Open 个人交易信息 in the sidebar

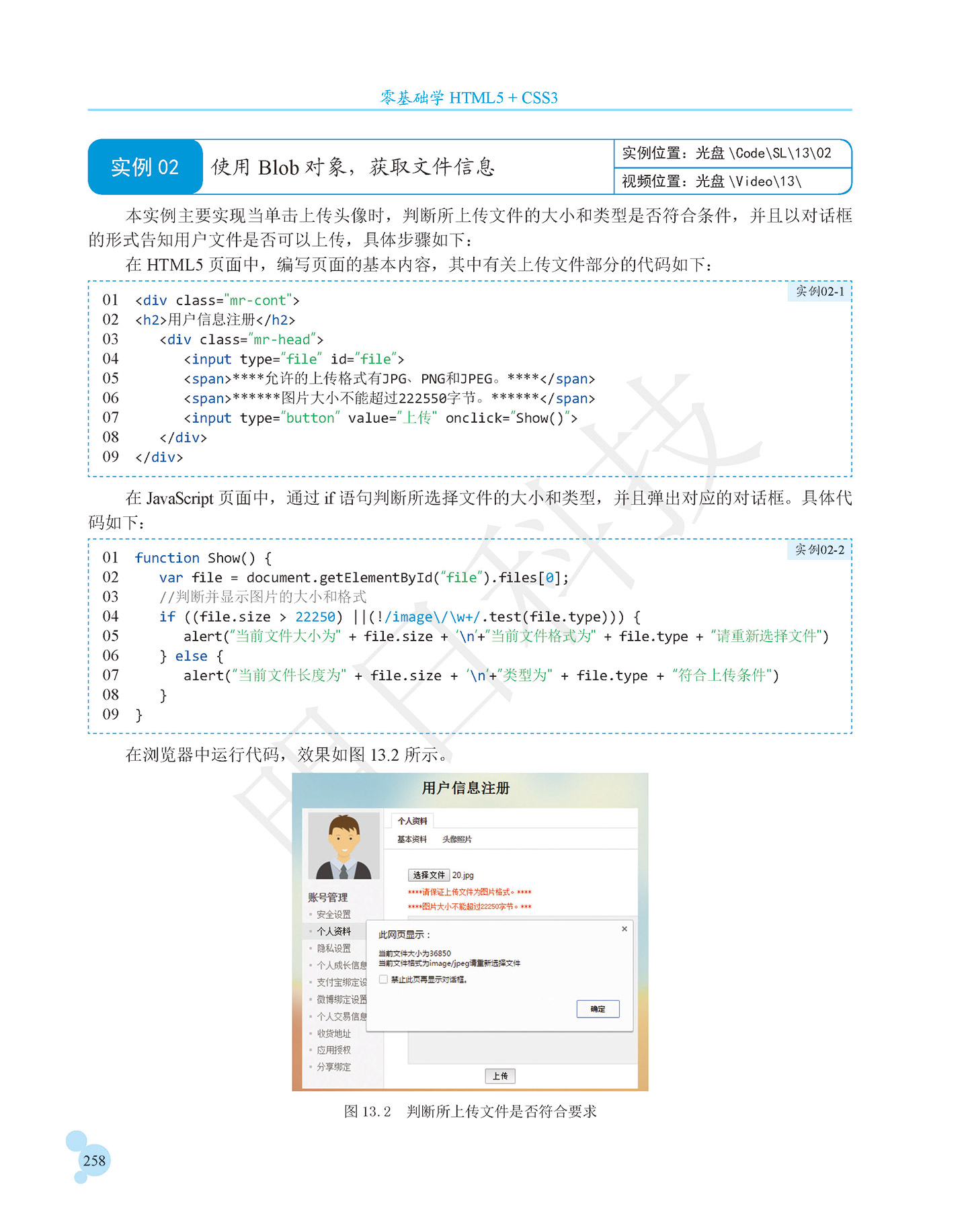341,1016
